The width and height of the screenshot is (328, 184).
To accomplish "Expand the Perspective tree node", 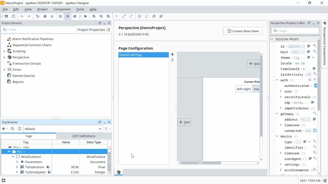I will click(4, 57).
